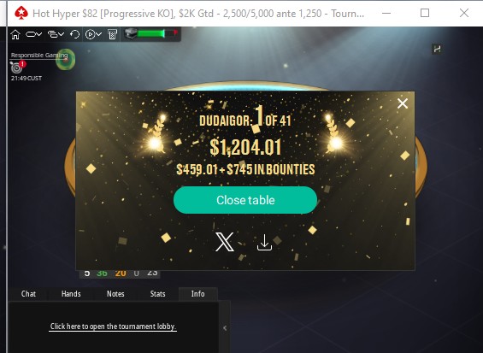The image size is (483, 353).
Task: Dismiss the winner popup with X
Action: click(x=403, y=103)
